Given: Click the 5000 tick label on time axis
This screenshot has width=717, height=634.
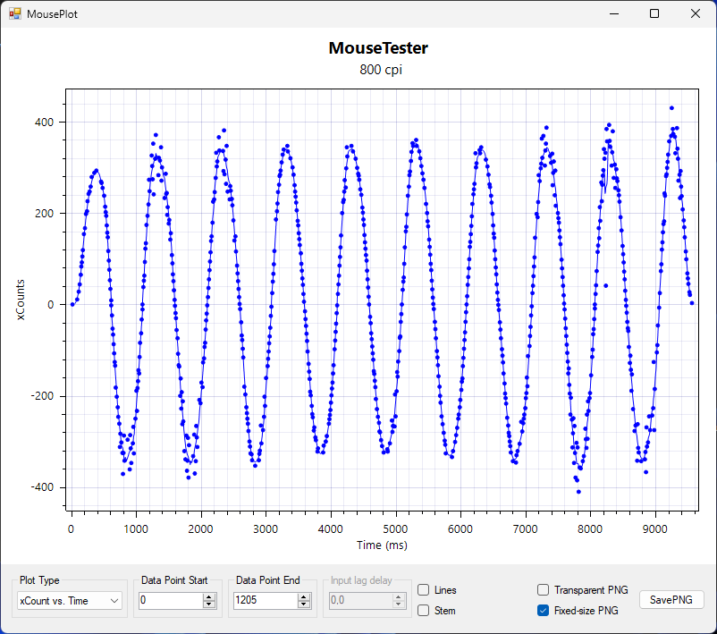Looking at the screenshot, I should pyautogui.click(x=395, y=529).
